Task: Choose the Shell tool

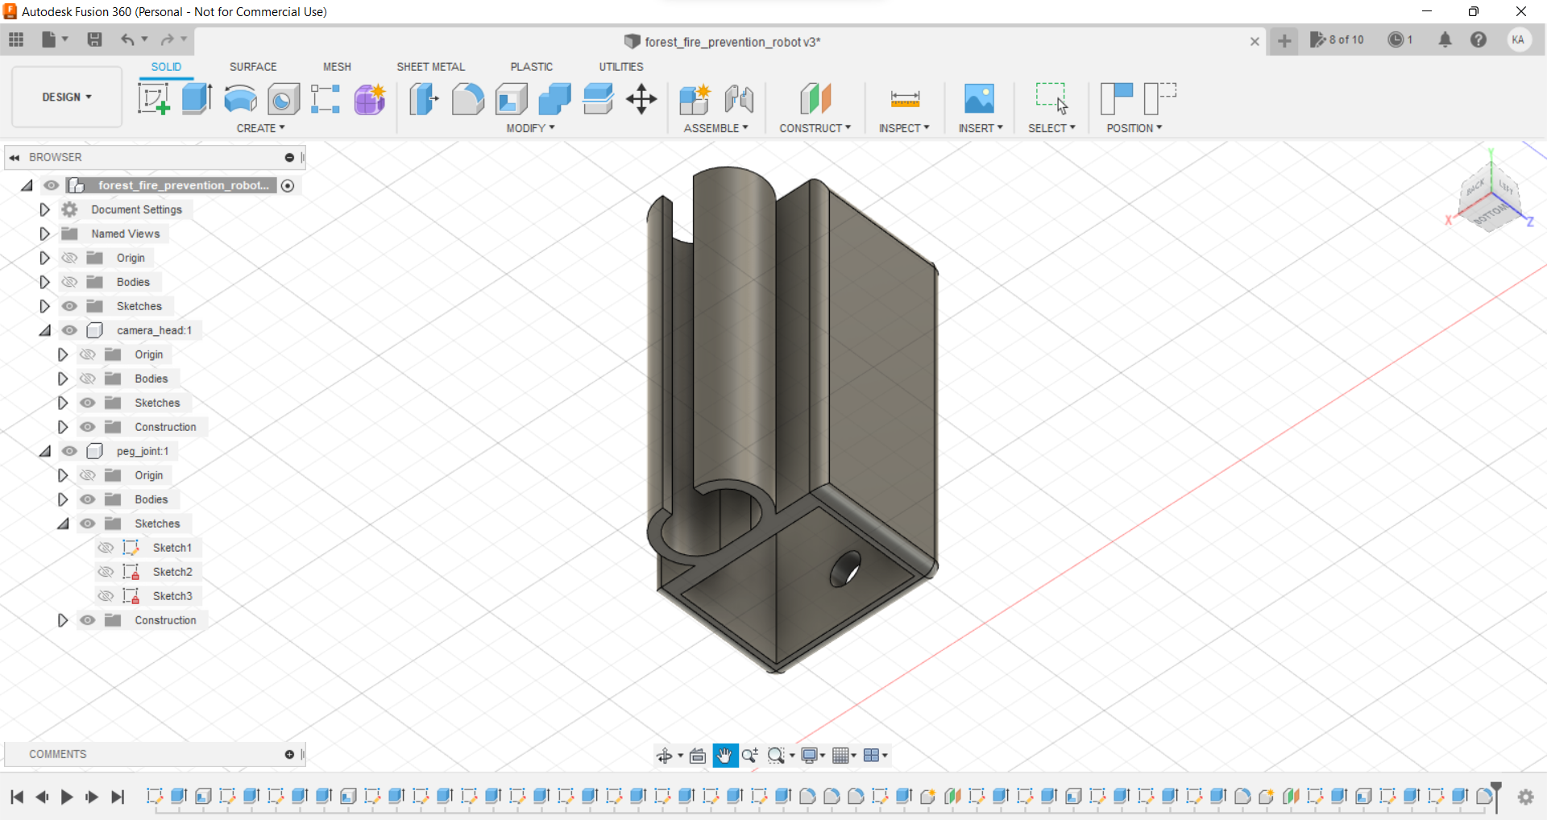Action: [x=511, y=99]
